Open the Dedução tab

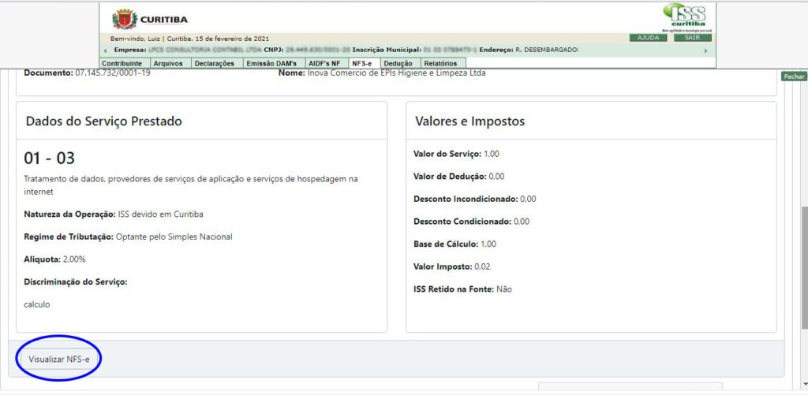pos(398,63)
